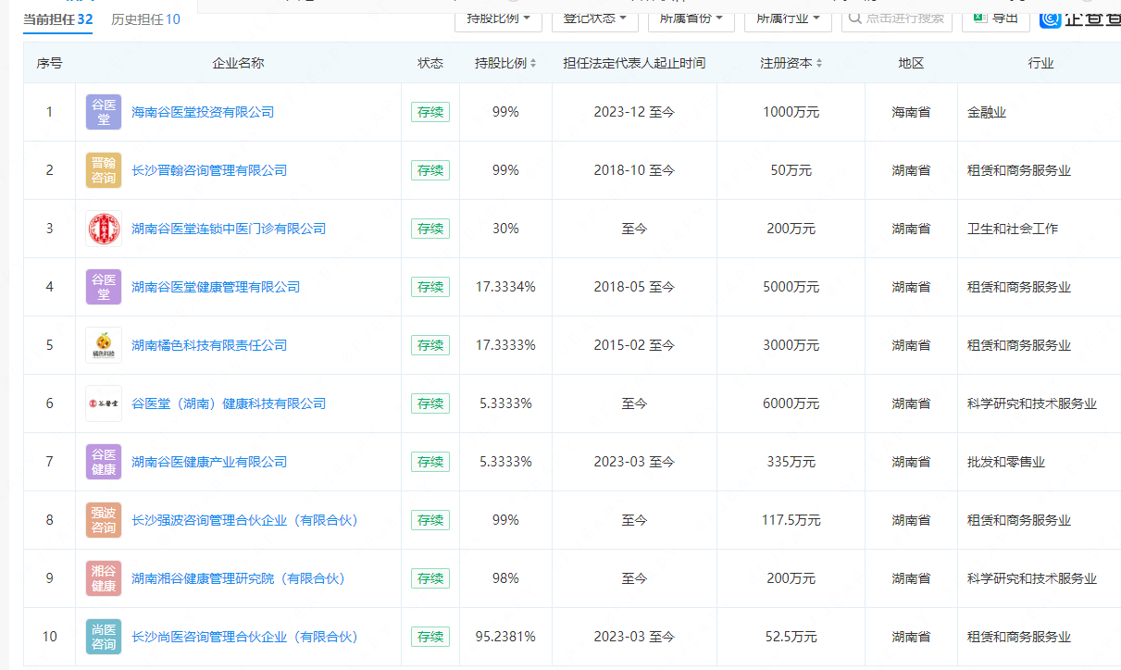The image size is (1121, 670).
Task: Open 长沙尚医咨询管理合伙企业 link
Action: click(244, 637)
